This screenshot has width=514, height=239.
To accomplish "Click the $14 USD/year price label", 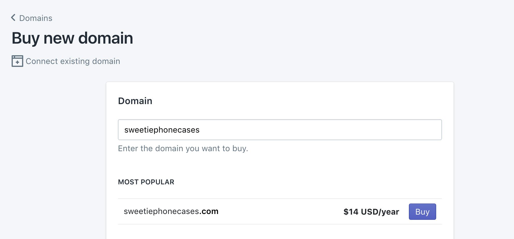I will (x=371, y=212).
